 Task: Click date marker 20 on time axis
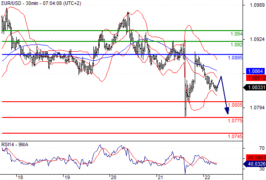114,177
